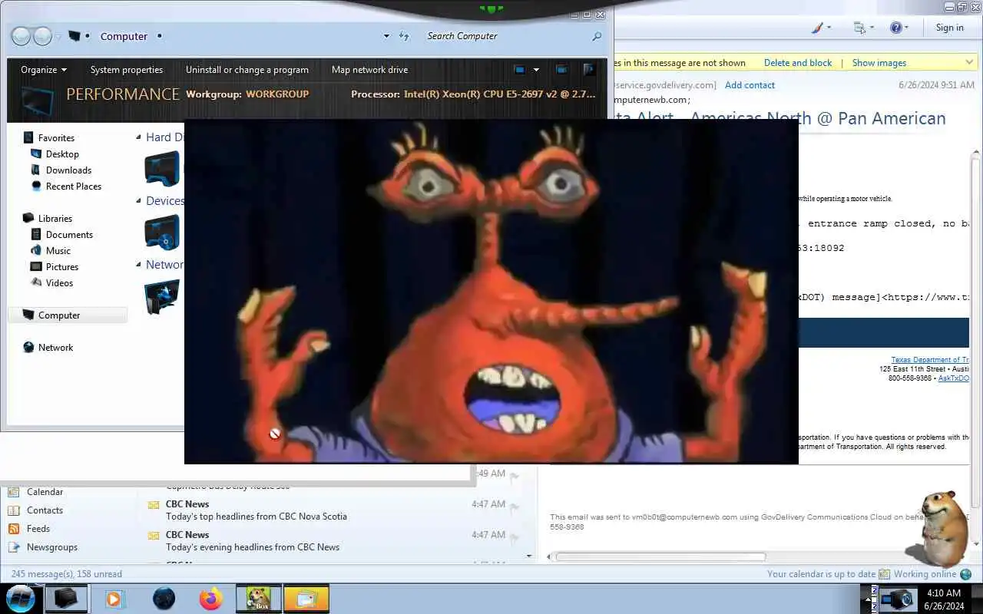Screen dimensions: 983x614
Task: Select Network in navigation pane
Action: click(x=55, y=348)
